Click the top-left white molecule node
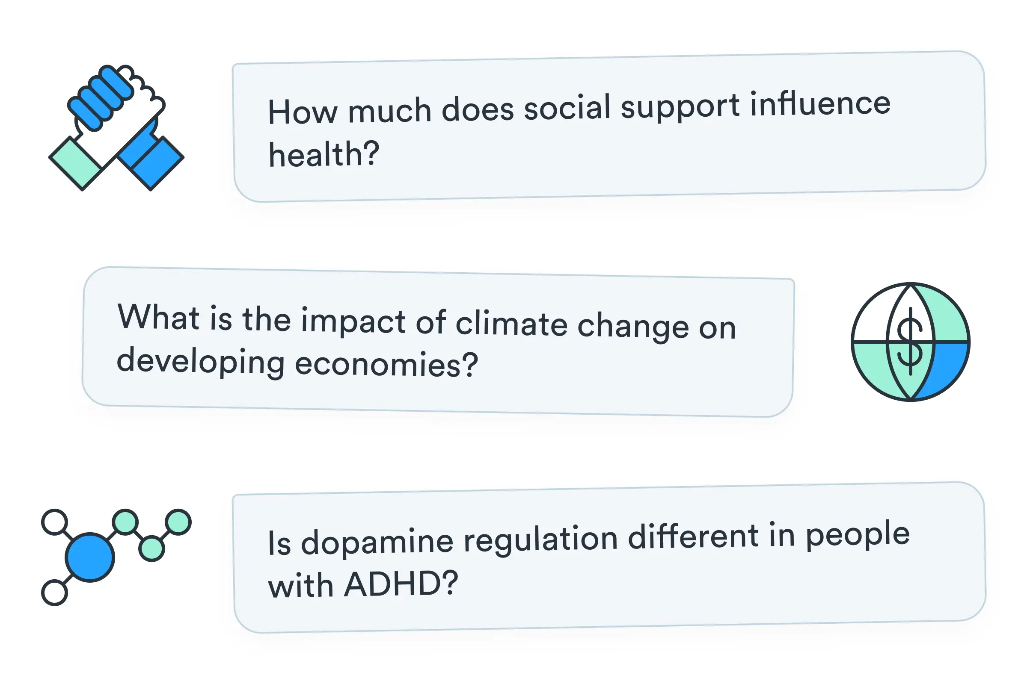The height and width of the screenshot is (684, 1027). tap(55, 522)
